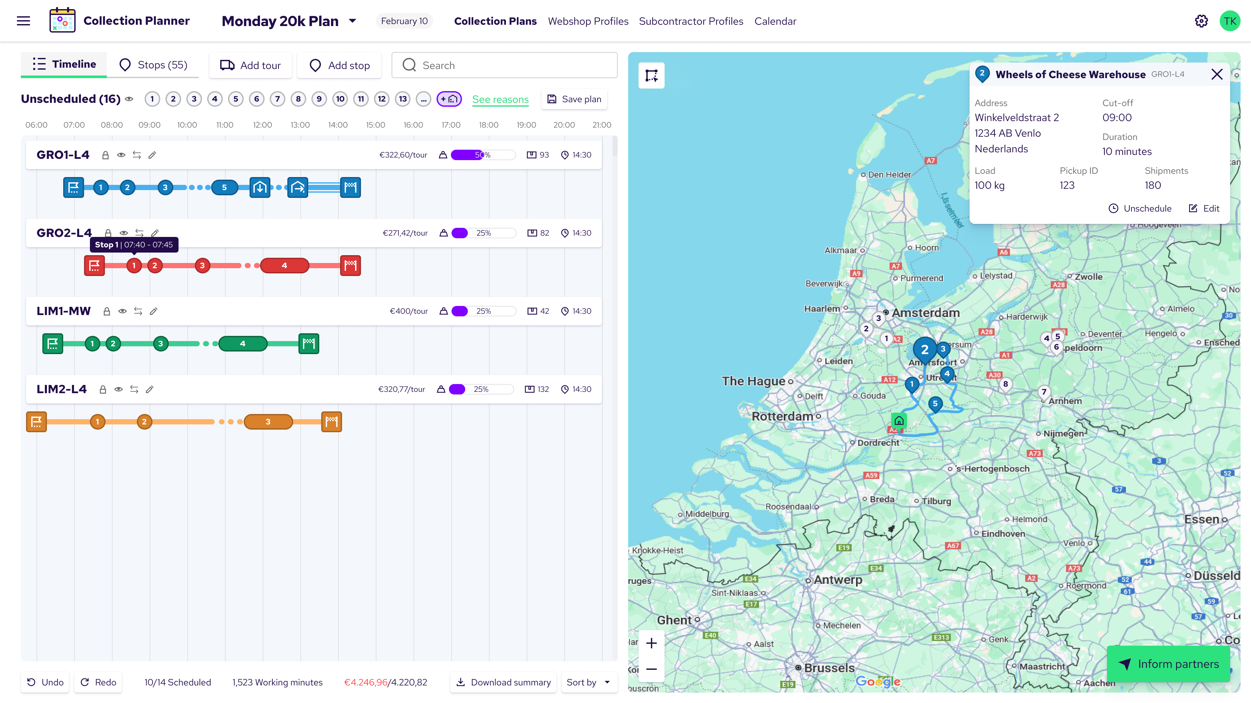
Task: Toggle visibility of the Unscheduled stops
Action: tap(129, 99)
